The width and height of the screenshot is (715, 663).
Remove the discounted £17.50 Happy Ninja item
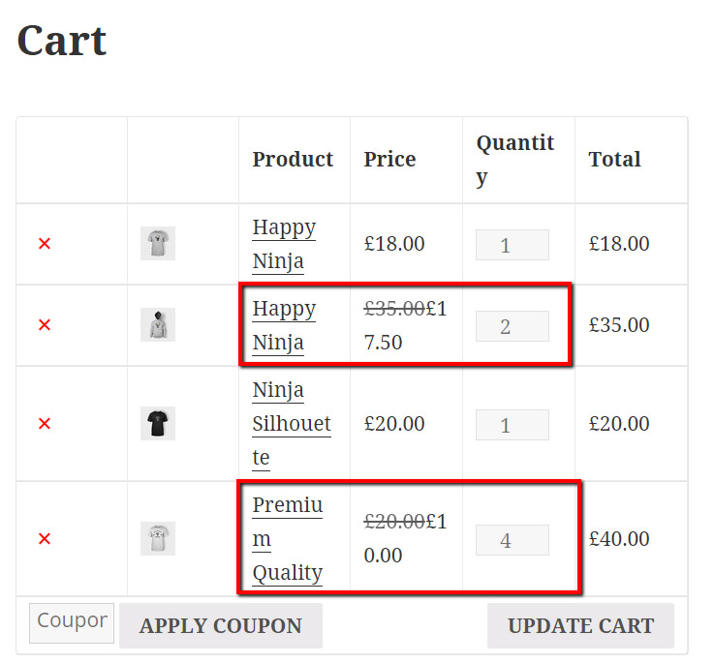click(45, 325)
